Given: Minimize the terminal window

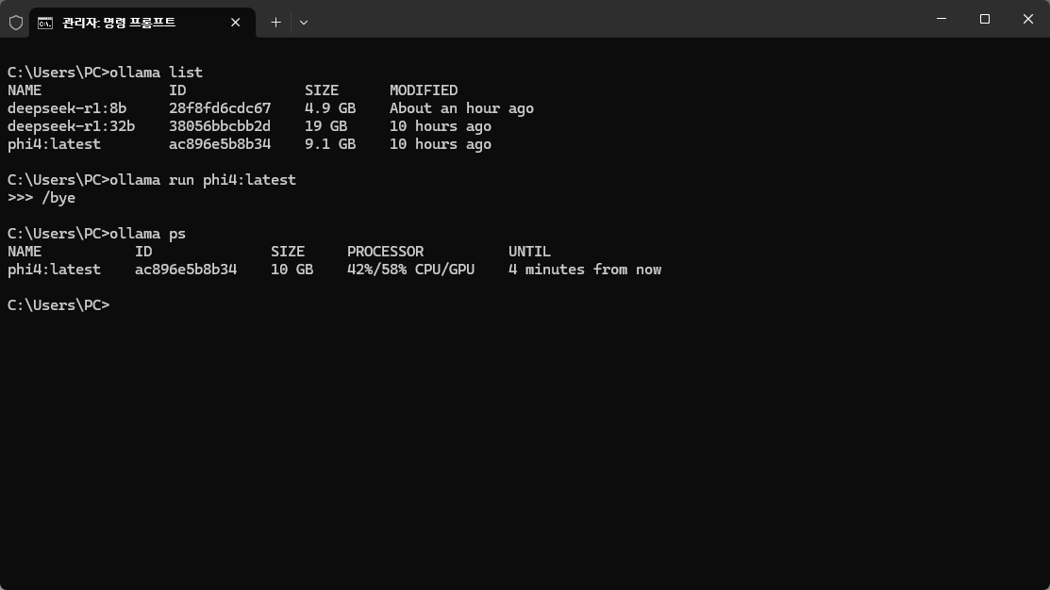Looking at the screenshot, I should [x=942, y=19].
